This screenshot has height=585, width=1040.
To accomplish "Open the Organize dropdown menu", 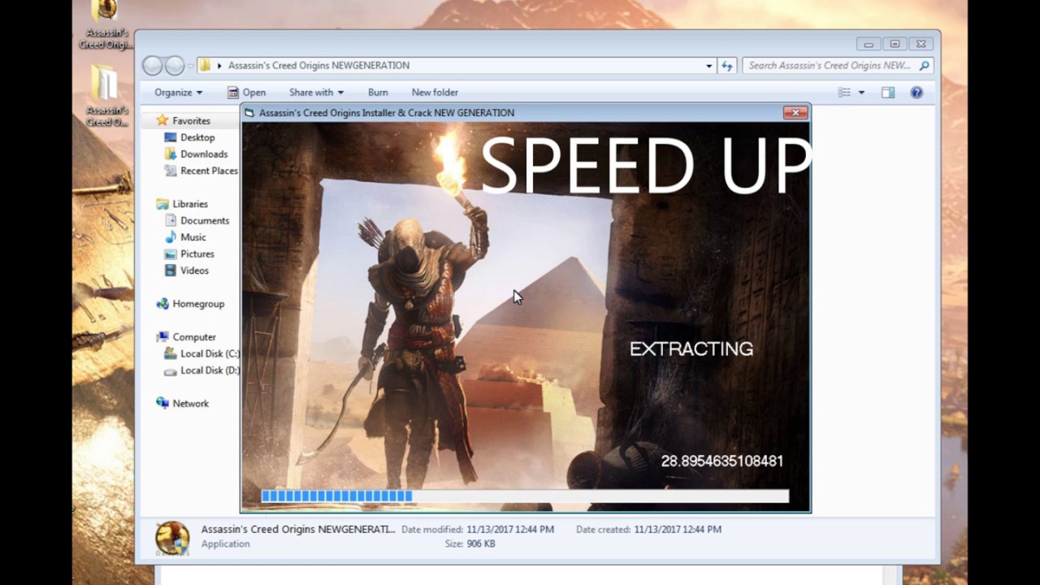I will point(178,93).
